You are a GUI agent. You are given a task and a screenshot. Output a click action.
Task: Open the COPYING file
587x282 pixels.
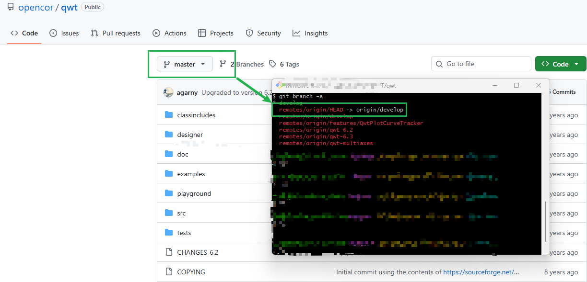pos(191,272)
